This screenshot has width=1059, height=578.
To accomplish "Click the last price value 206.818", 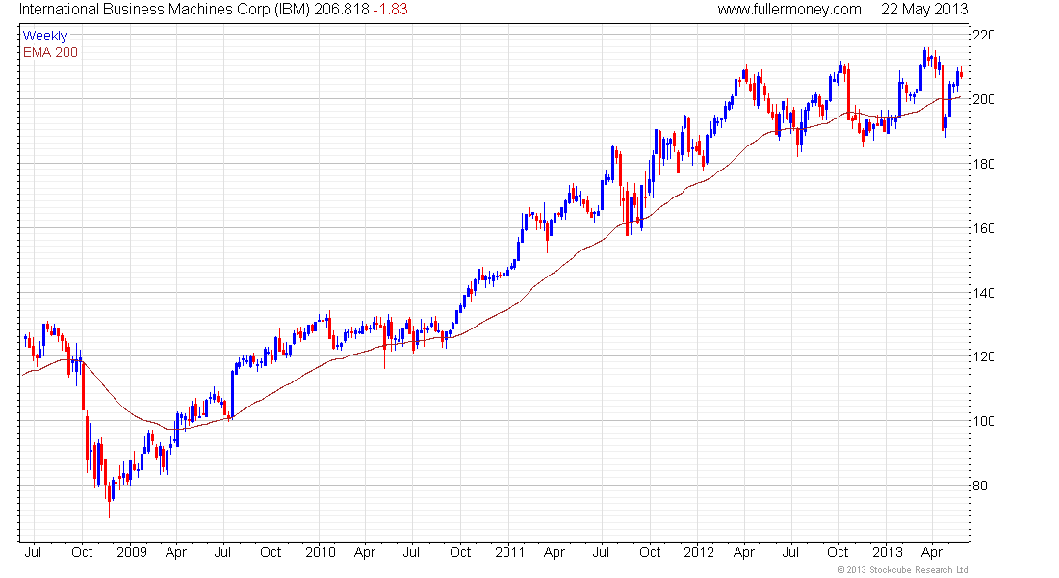I will click(x=342, y=10).
